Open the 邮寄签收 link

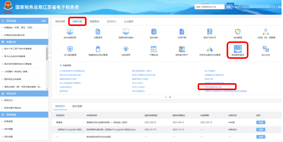[64, 91]
